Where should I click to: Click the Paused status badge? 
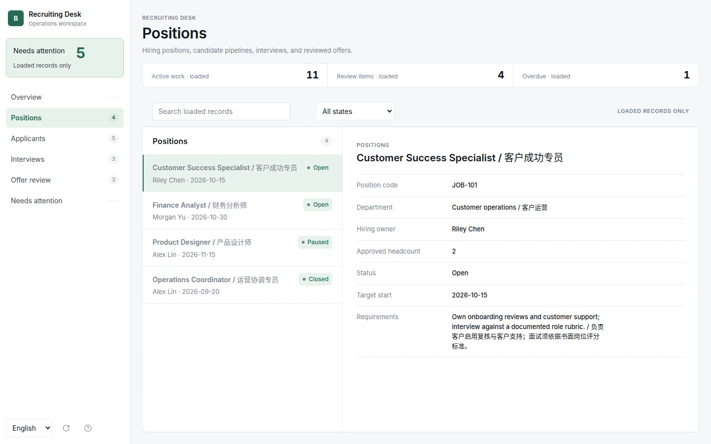click(315, 242)
